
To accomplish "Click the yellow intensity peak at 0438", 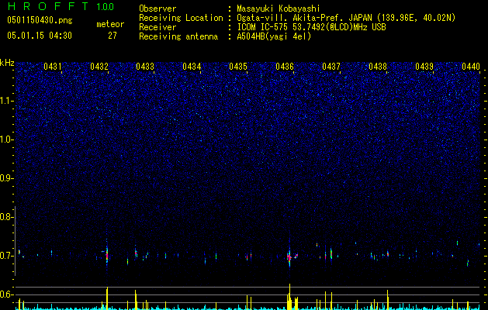I will pyautogui.click(x=387, y=300).
